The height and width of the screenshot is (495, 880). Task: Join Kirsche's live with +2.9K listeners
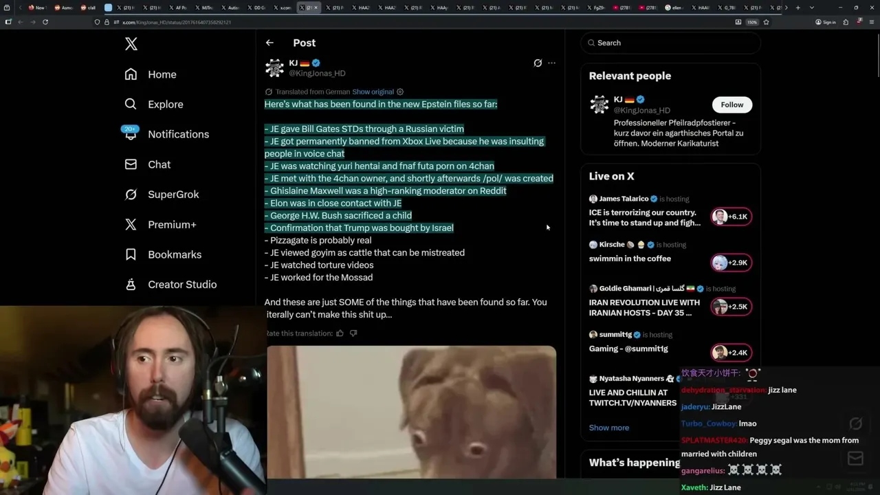pyautogui.click(x=731, y=263)
